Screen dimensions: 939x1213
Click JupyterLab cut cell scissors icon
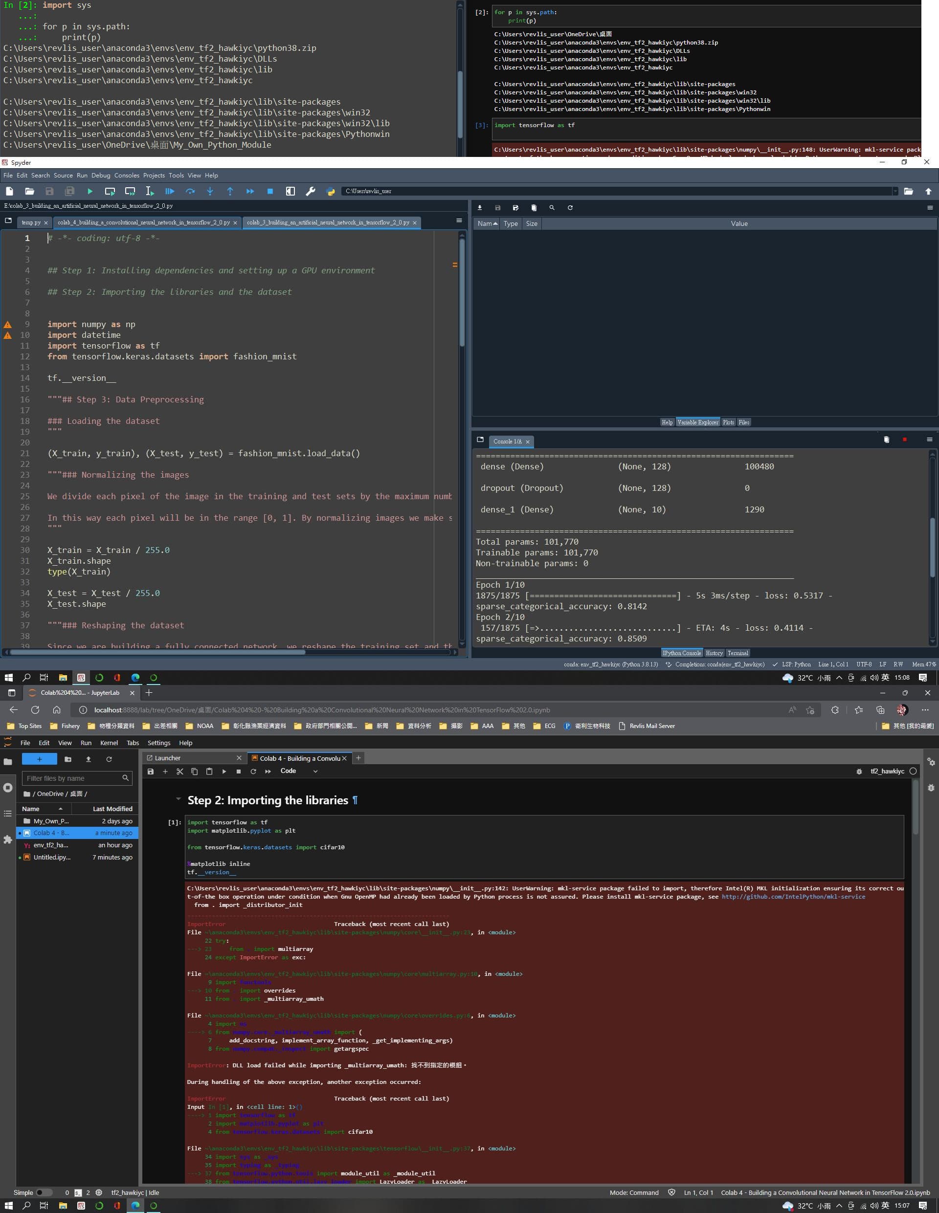tap(179, 772)
